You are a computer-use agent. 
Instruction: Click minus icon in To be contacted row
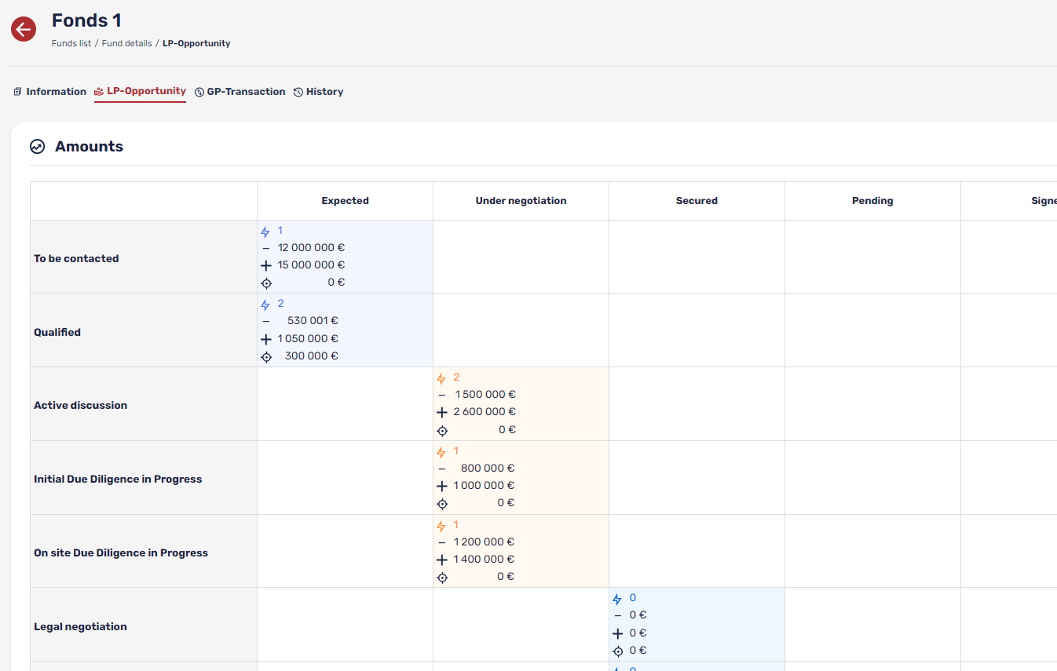(266, 248)
